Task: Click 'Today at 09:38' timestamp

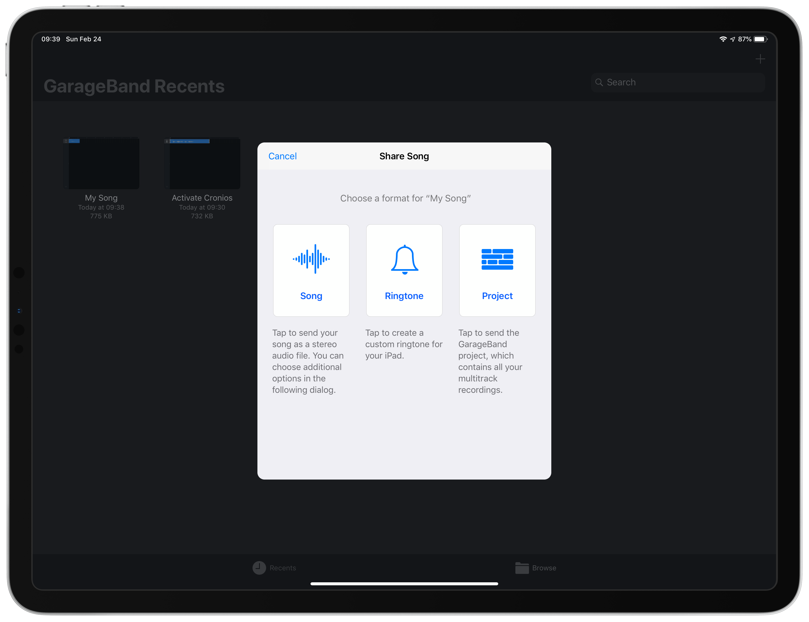Action: pos(101,207)
